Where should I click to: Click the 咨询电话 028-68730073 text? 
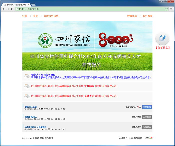[130, 138]
